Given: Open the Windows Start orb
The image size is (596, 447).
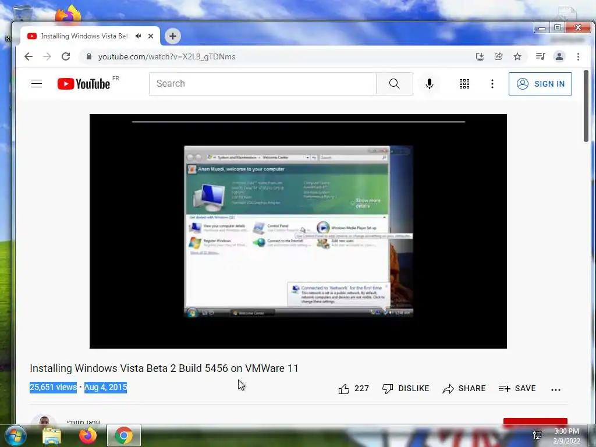Looking at the screenshot, I should (16, 435).
